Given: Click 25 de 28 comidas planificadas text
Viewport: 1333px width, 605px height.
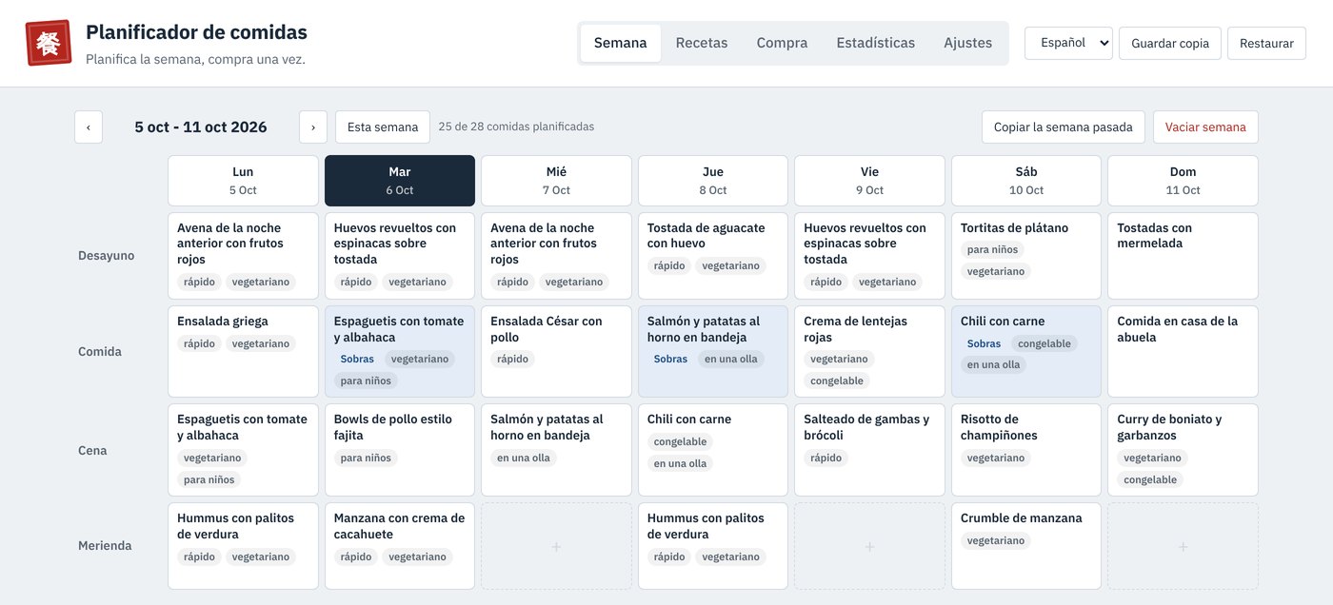Looking at the screenshot, I should tap(516, 127).
